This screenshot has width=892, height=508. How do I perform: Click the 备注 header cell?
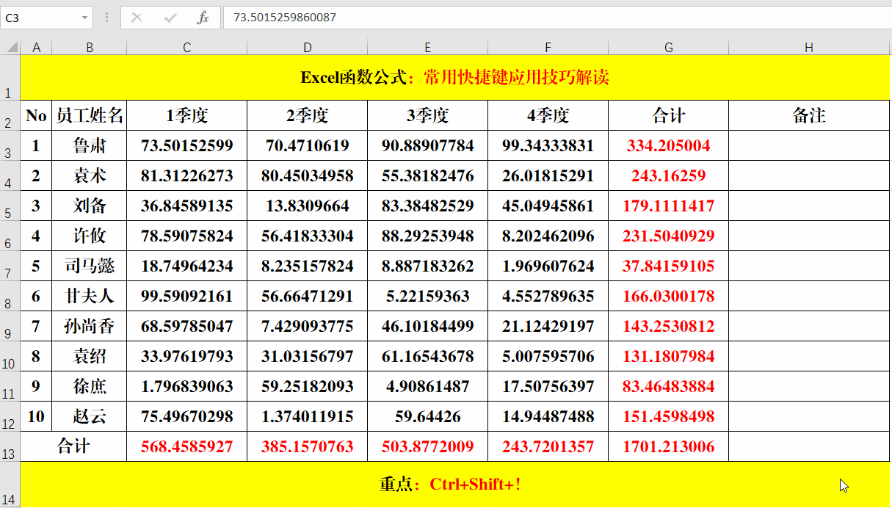[809, 115]
